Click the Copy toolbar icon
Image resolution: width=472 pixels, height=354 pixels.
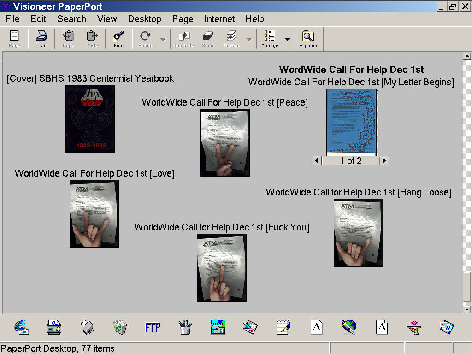[68, 39]
